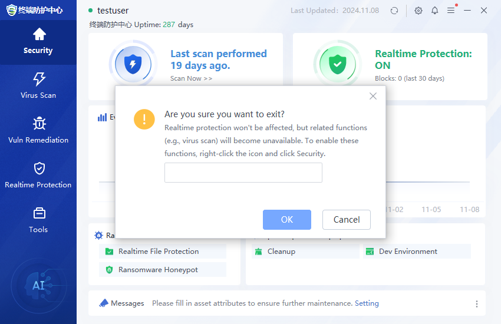The image size is (501, 324).
Task: Click the dialog's text input field
Action: tap(243, 173)
